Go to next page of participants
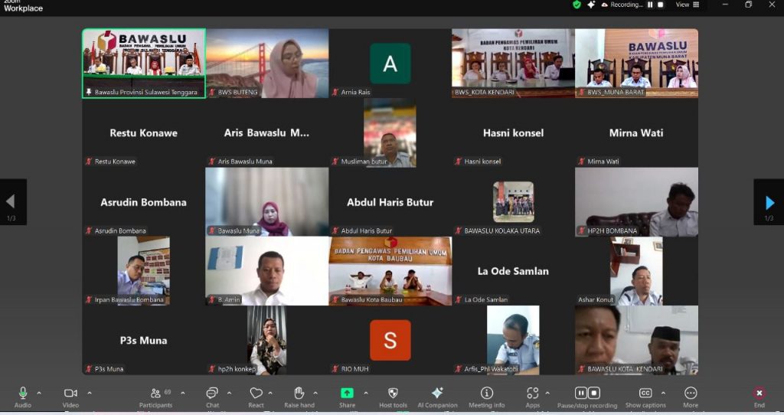784x415 pixels. click(769, 202)
